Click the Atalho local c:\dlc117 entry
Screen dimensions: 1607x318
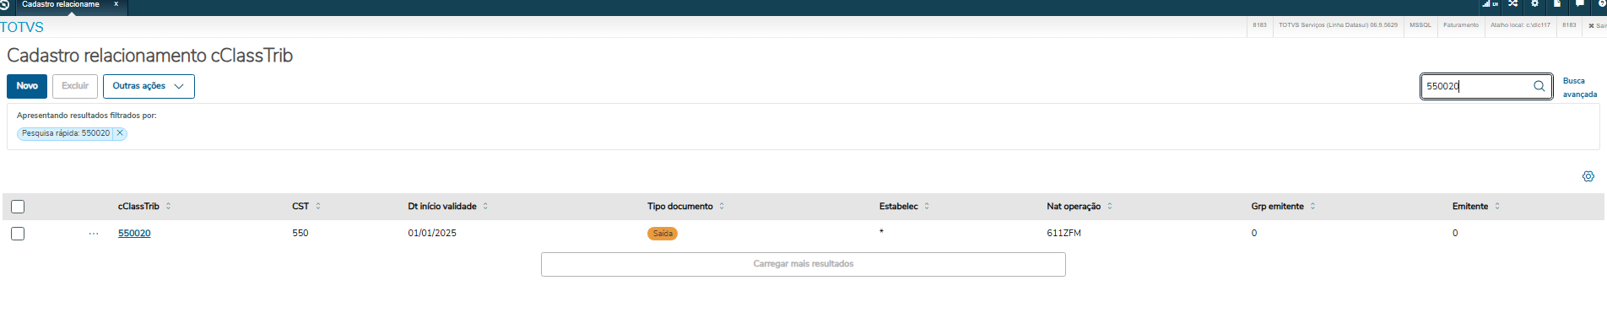click(1520, 25)
